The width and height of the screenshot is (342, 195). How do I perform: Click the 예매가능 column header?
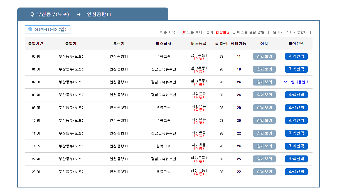tap(239, 44)
